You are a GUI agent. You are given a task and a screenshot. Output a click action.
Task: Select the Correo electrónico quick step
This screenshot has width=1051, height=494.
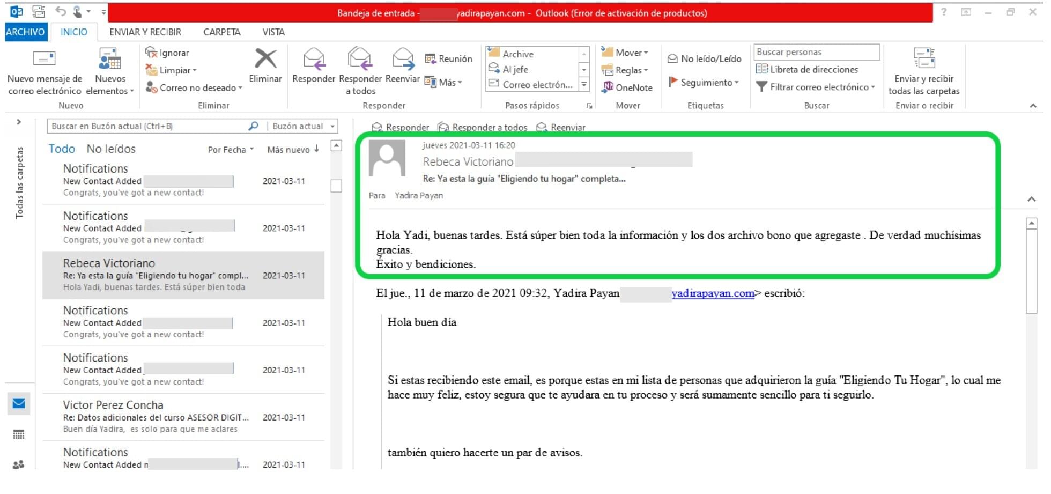530,84
